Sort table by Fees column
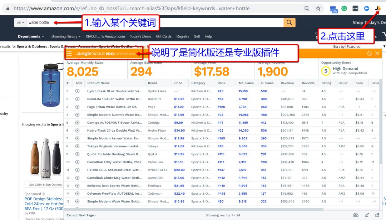This screenshot has height=220, width=386. (359, 83)
